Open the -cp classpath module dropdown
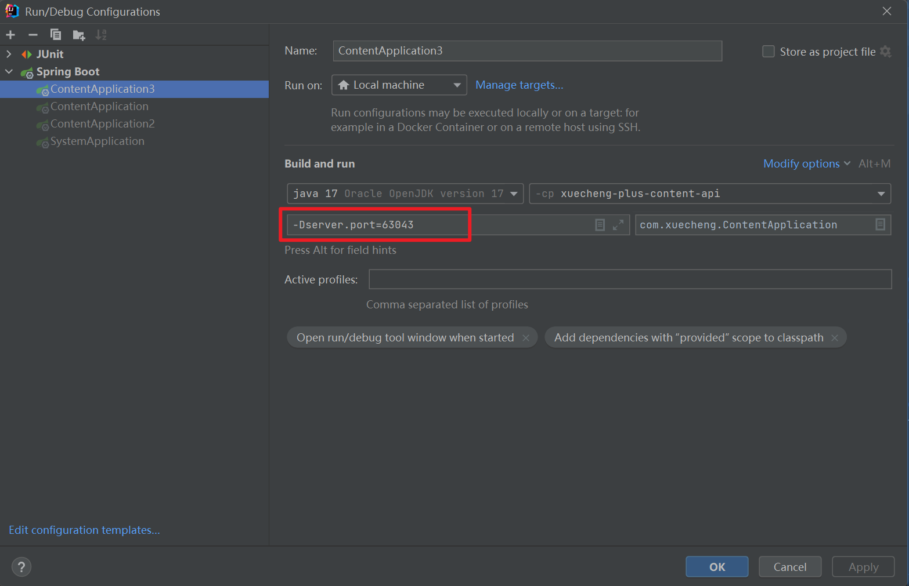Screen dimensions: 909x586 pyautogui.click(x=710, y=194)
